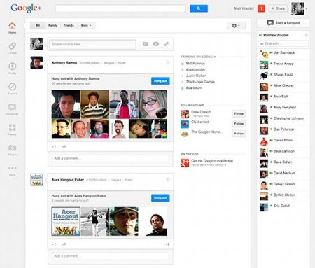Open the Home sidebar icon
The image size is (315, 268).
coord(12,25)
